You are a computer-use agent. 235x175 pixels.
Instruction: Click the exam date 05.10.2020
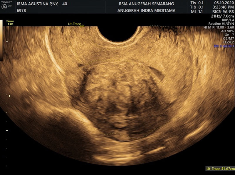(224, 3)
